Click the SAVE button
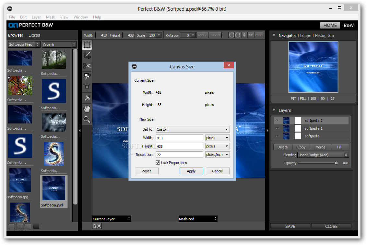This screenshot has height=245, width=367. click(290, 226)
